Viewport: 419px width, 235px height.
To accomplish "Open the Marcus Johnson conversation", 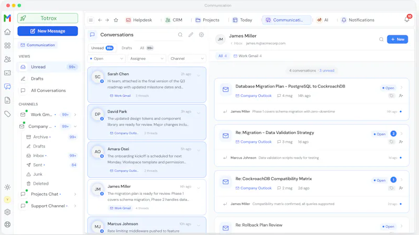I will (147, 225).
